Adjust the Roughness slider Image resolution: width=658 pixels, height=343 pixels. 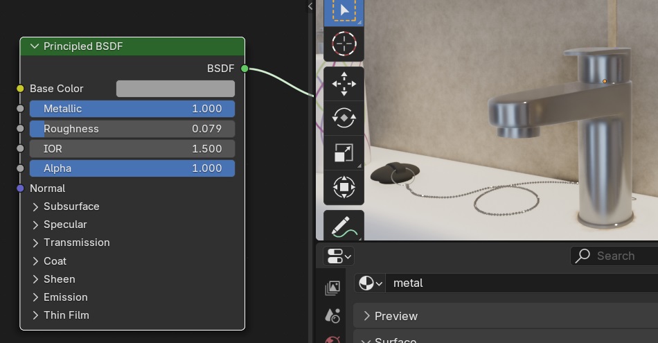pyautogui.click(x=132, y=129)
